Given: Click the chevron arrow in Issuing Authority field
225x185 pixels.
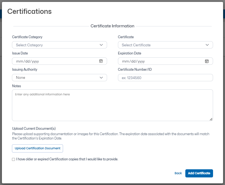Looking at the screenshot, I should (101, 78).
